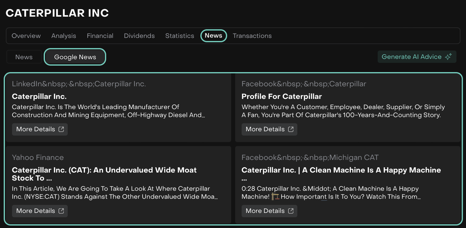This screenshot has height=228, width=466.
Task: Click external link icon on Yahoo Finance card
Action: [x=61, y=211]
